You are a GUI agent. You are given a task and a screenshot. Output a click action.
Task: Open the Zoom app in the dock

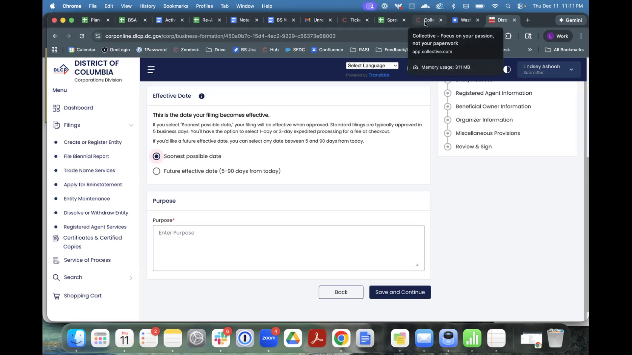coord(269,338)
